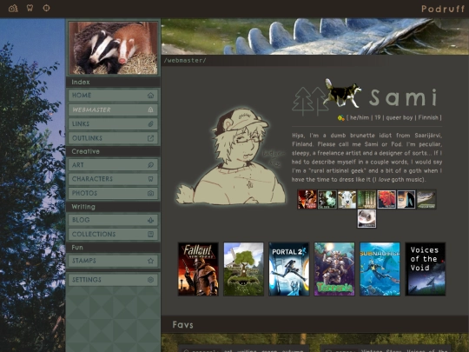
Task: Click the house icon in top bar
Action: point(13,8)
